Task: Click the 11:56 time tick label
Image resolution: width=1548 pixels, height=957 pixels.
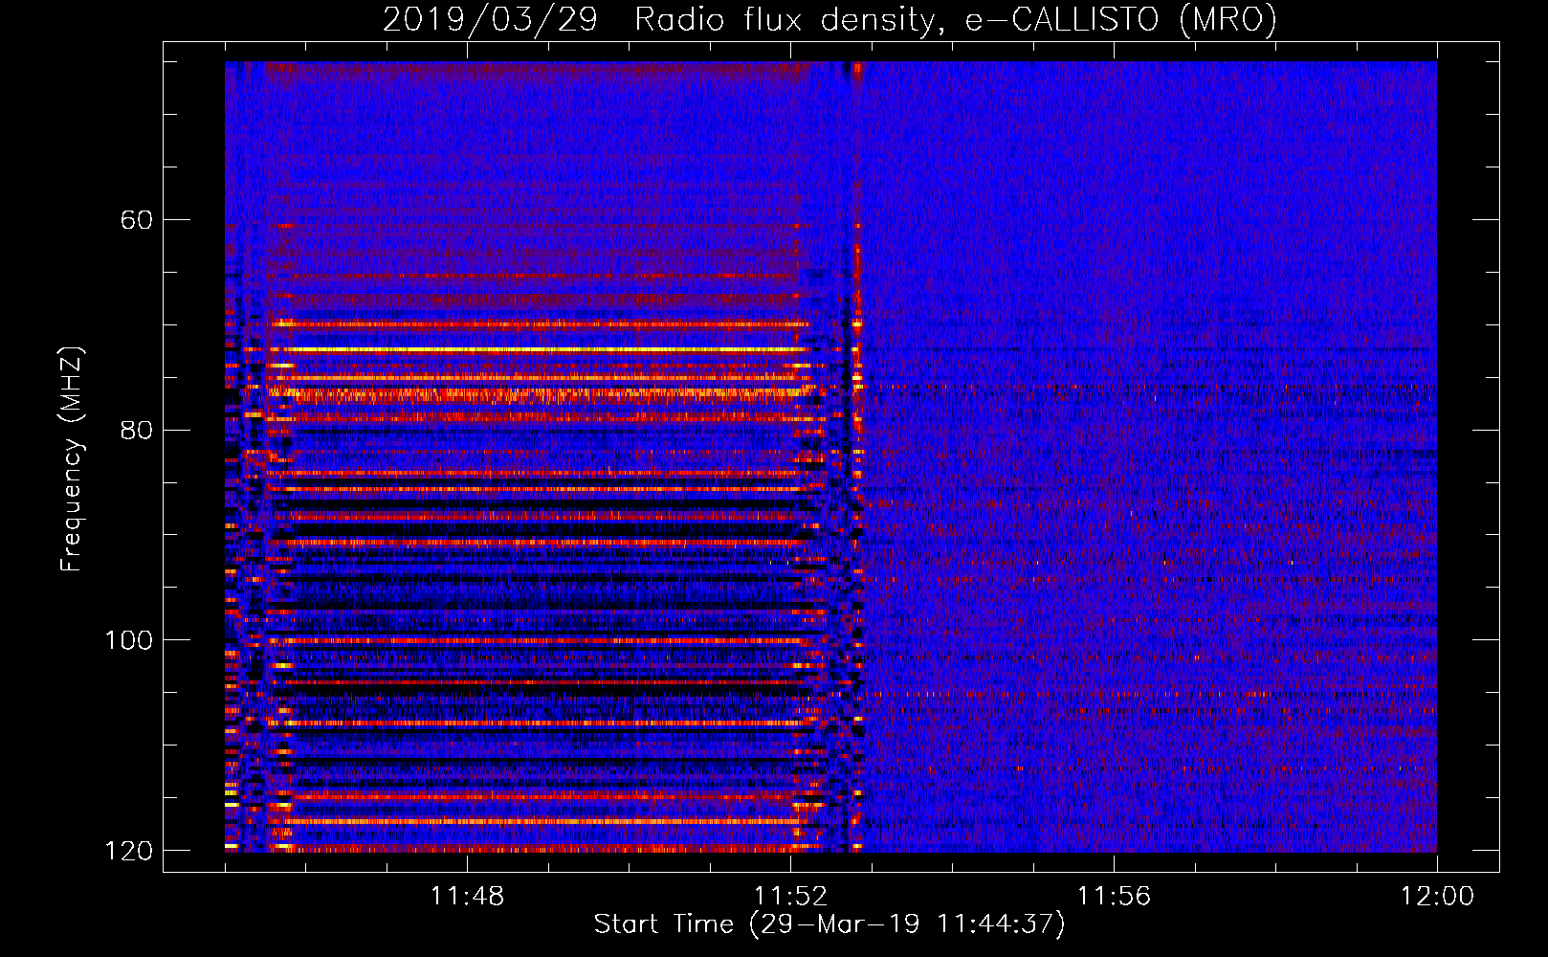Action: coord(1114,897)
